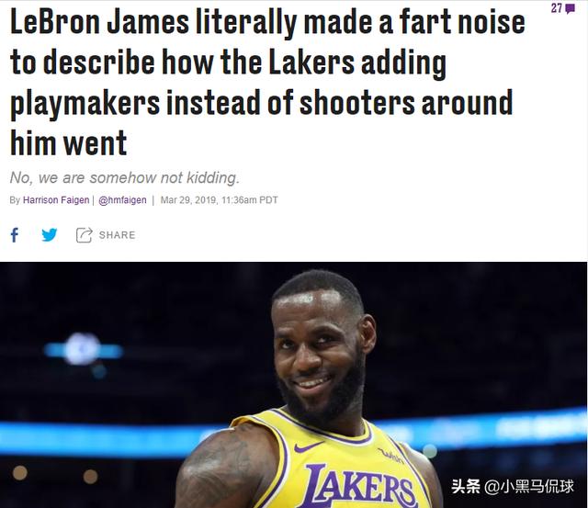
Task: Click the LeBron James fart noise headline
Action: 267,83
